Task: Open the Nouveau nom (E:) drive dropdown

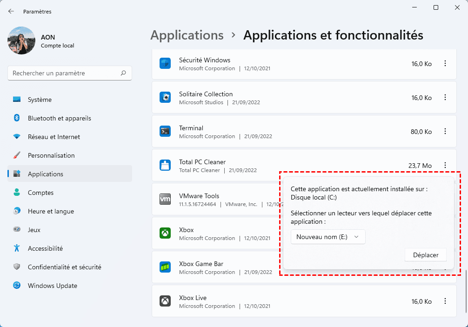Action: (x=328, y=237)
